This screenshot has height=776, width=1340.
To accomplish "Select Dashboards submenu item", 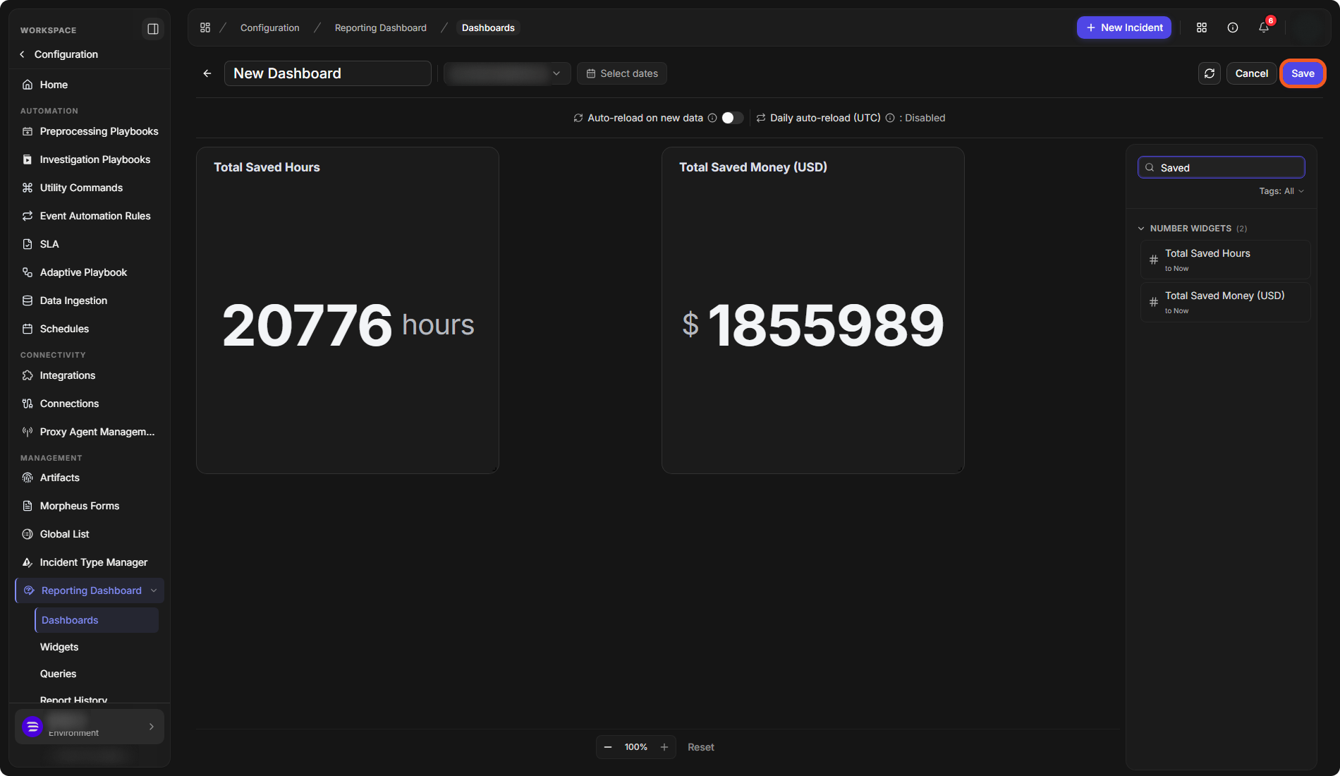I will tap(97, 620).
